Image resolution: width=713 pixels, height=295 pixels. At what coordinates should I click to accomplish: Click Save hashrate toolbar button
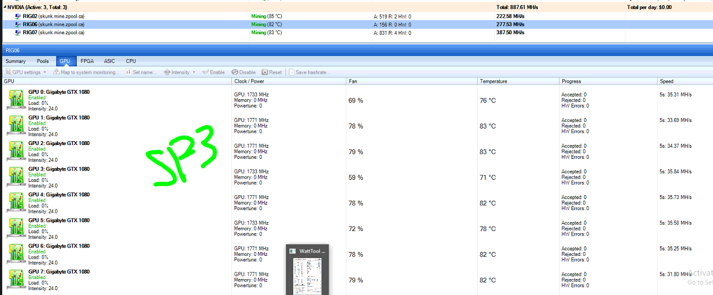(310, 72)
